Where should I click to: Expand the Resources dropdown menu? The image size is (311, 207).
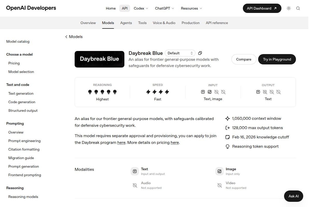192,8
